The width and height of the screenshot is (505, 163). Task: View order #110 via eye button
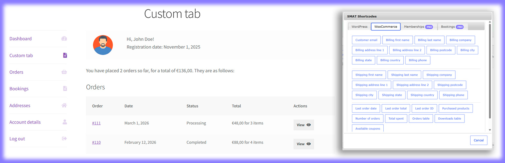click(x=304, y=144)
